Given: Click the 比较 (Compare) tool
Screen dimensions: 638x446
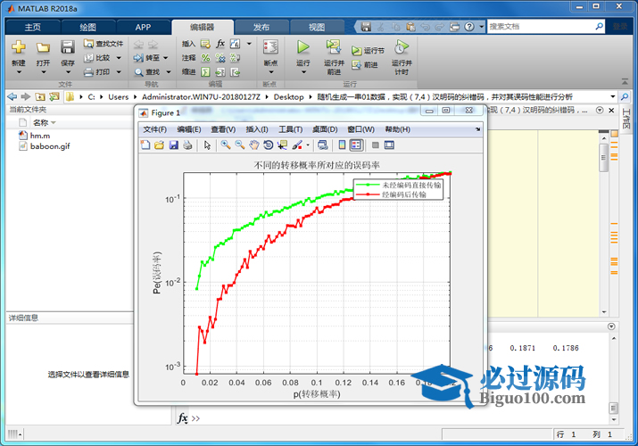Looking at the screenshot, I should [97, 58].
